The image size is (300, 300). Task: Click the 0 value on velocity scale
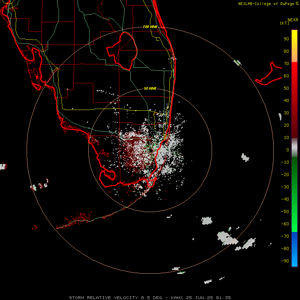coord(288,150)
